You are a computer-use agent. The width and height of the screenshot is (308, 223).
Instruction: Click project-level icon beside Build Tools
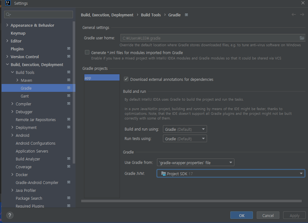click(x=69, y=72)
